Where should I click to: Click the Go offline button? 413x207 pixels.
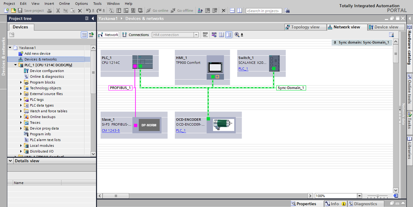click(182, 11)
